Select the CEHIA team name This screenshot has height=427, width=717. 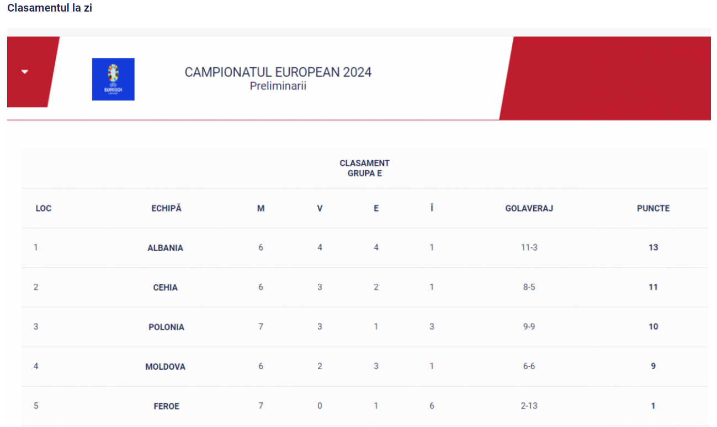(166, 288)
